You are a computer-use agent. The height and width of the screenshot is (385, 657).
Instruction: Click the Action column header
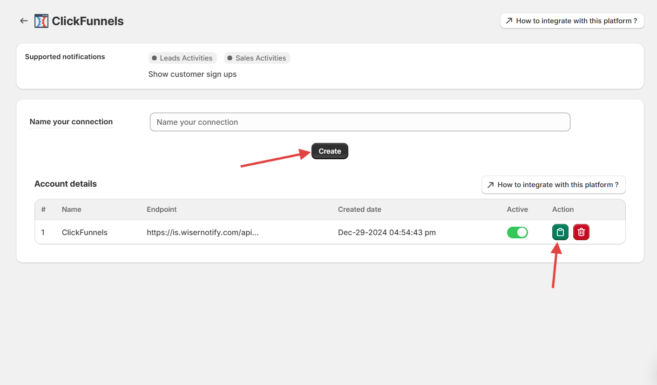pyautogui.click(x=563, y=209)
